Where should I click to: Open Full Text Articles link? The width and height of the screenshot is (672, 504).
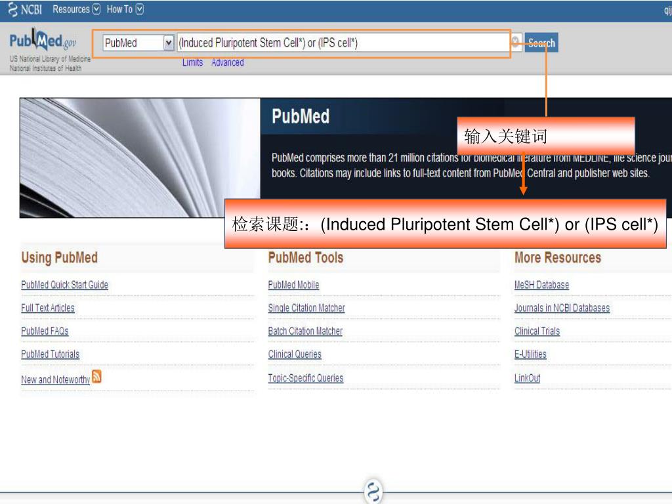click(48, 308)
